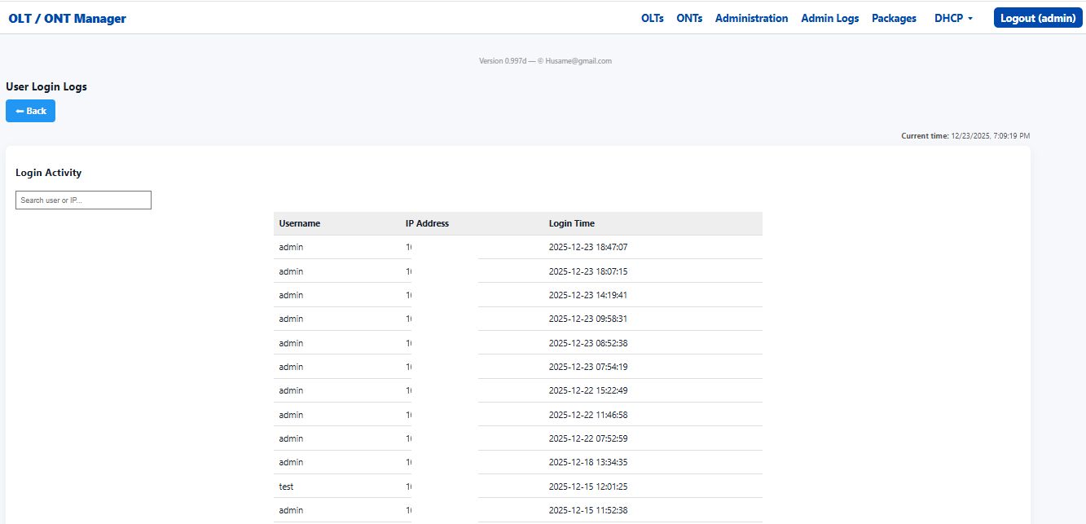Screen dimensions: 1086x524
Task: Click the Back button
Action: [x=30, y=111]
